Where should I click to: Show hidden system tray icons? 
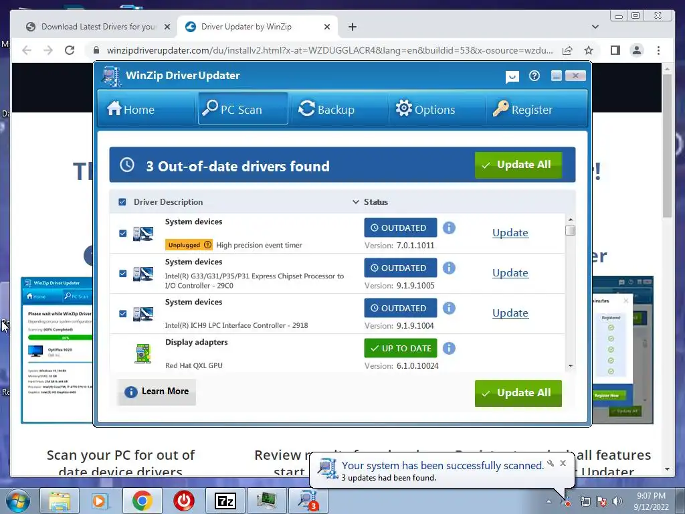[x=549, y=501]
